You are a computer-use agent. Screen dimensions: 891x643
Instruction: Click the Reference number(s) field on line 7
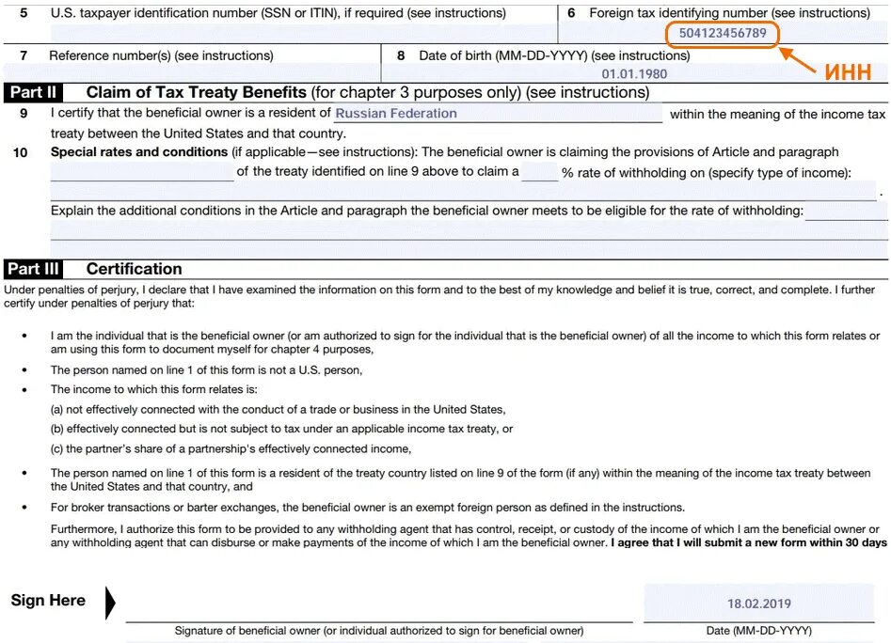[x=192, y=72]
